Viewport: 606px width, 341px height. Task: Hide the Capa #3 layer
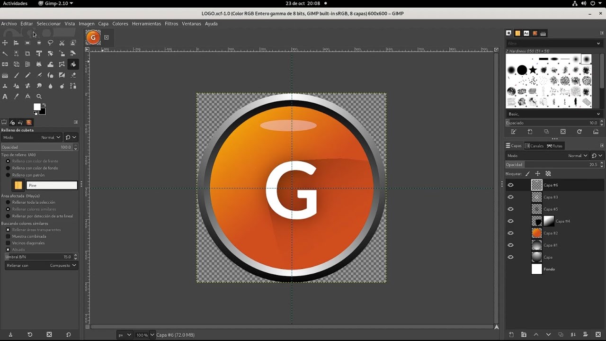pyautogui.click(x=510, y=197)
